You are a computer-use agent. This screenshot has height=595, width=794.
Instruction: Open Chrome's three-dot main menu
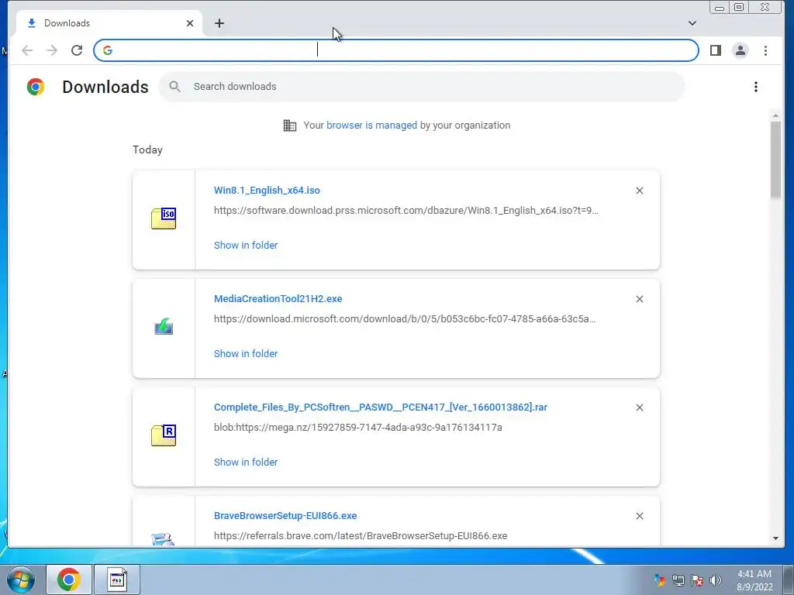(x=765, y=50)
